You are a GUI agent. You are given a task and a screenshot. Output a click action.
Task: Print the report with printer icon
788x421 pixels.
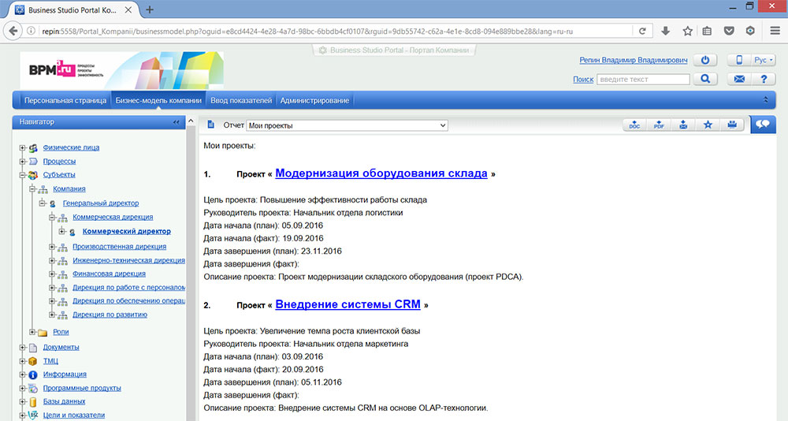[x=731, y=125]
